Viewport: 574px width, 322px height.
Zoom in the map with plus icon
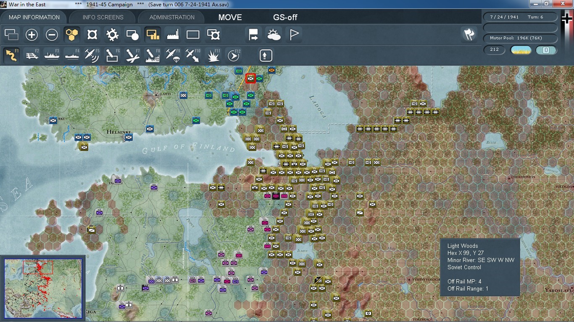(32, 35)
